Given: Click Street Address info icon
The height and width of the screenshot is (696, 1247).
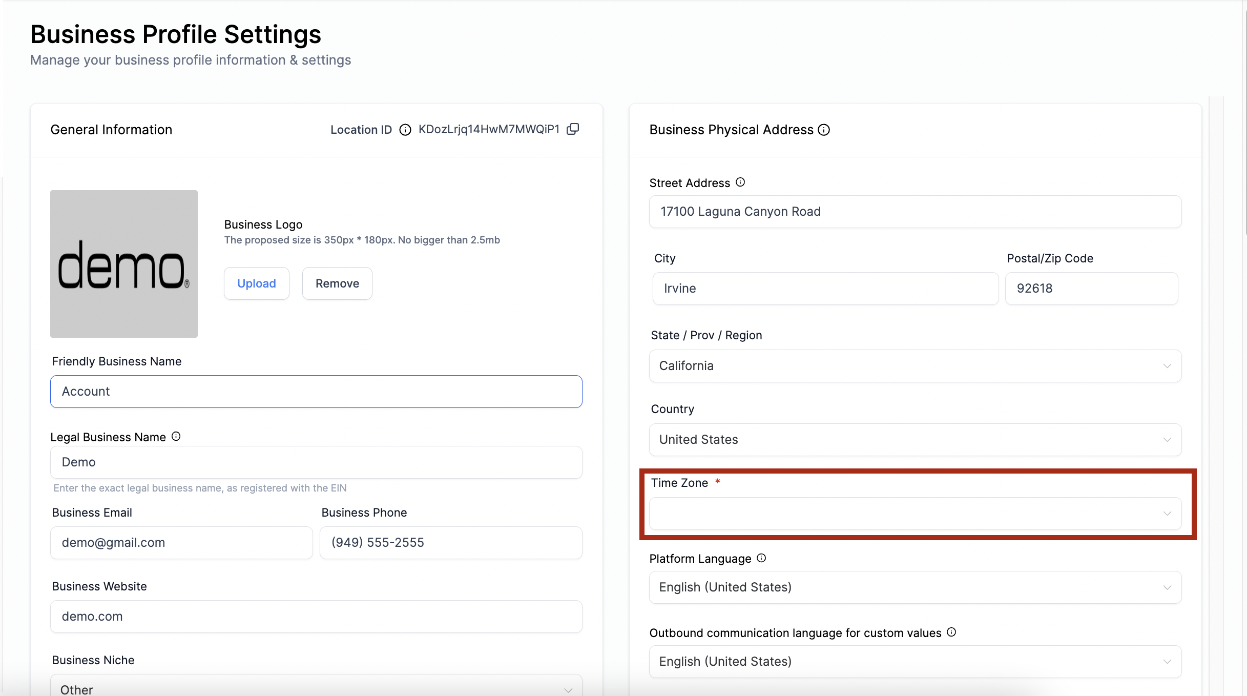Looking at the screenshot, I should tap(740, 182).
